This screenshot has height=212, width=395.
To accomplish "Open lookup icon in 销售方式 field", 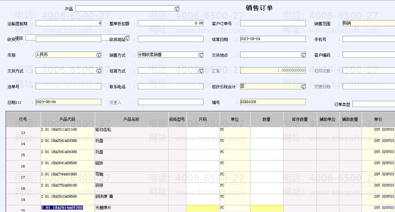I will tap(200, 55).
